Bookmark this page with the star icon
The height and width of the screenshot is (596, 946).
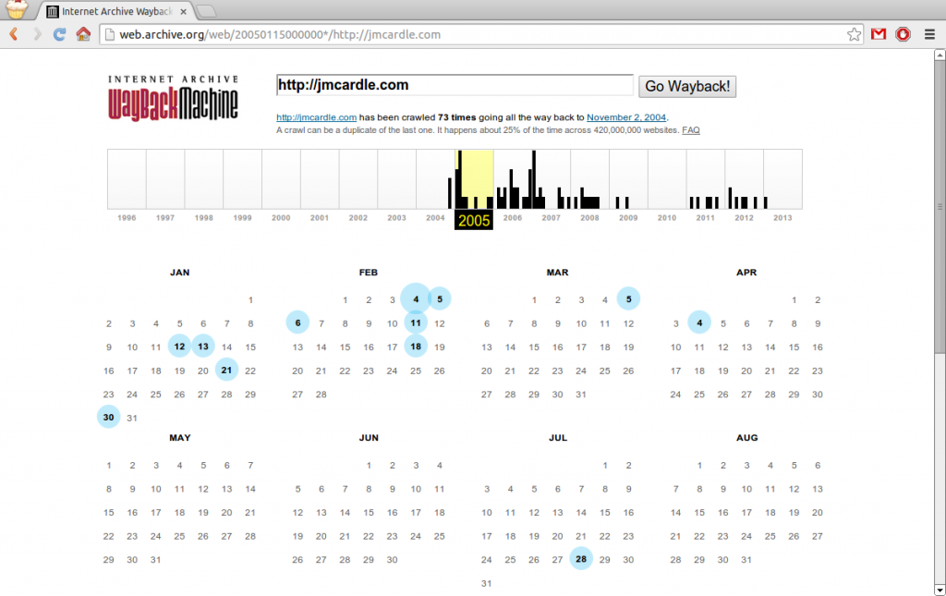coord(854,34)
